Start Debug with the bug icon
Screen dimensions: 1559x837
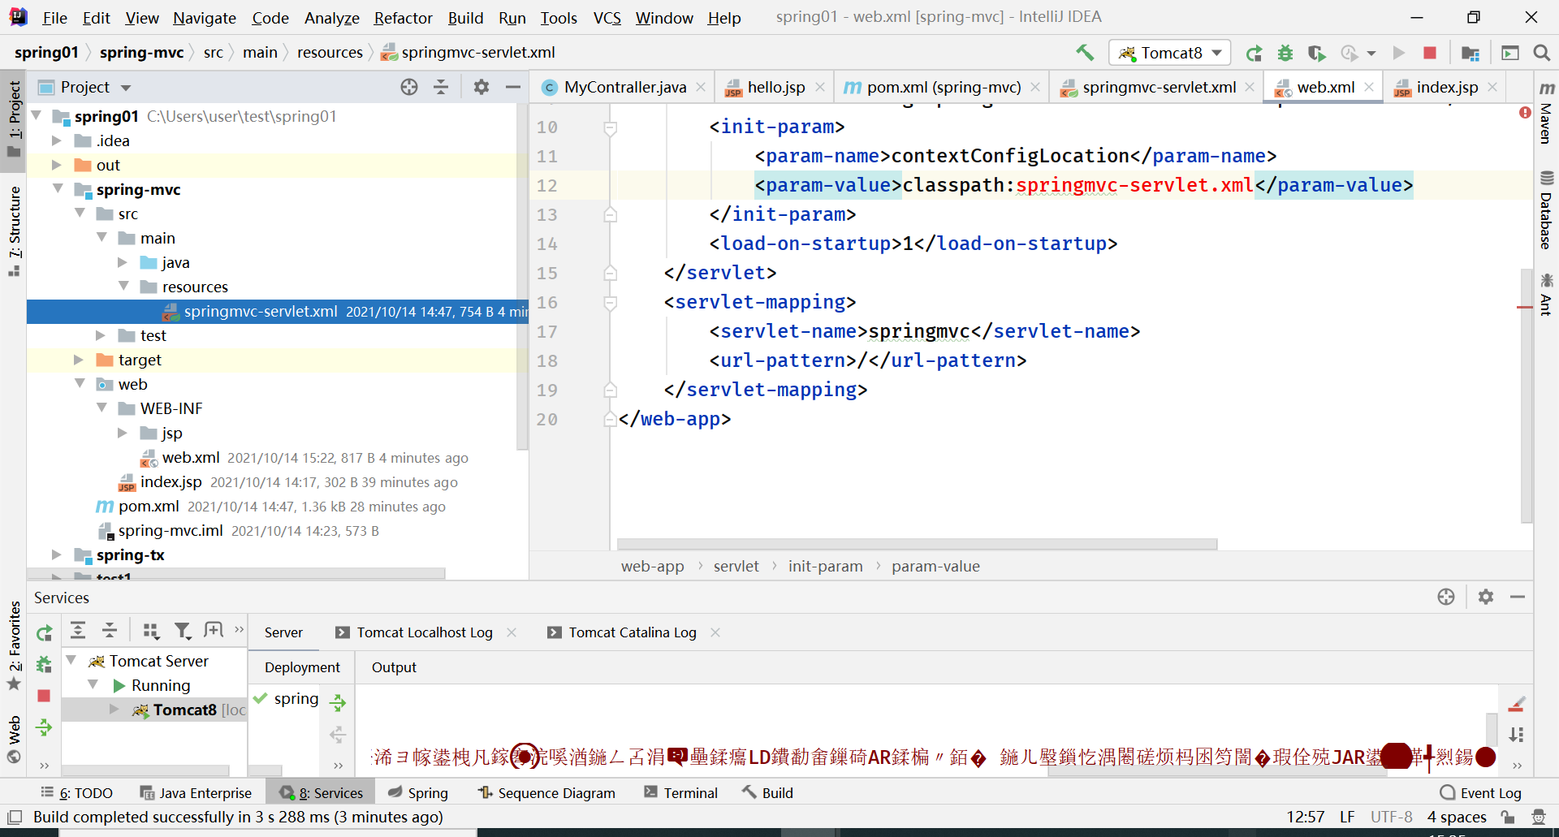[1285, 53]
